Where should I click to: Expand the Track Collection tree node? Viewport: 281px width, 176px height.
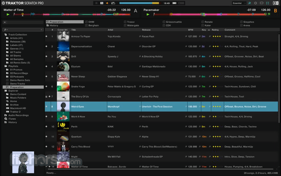16,35
